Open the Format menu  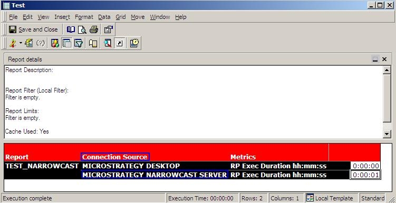pyautogui.click(x=84, y=17)
